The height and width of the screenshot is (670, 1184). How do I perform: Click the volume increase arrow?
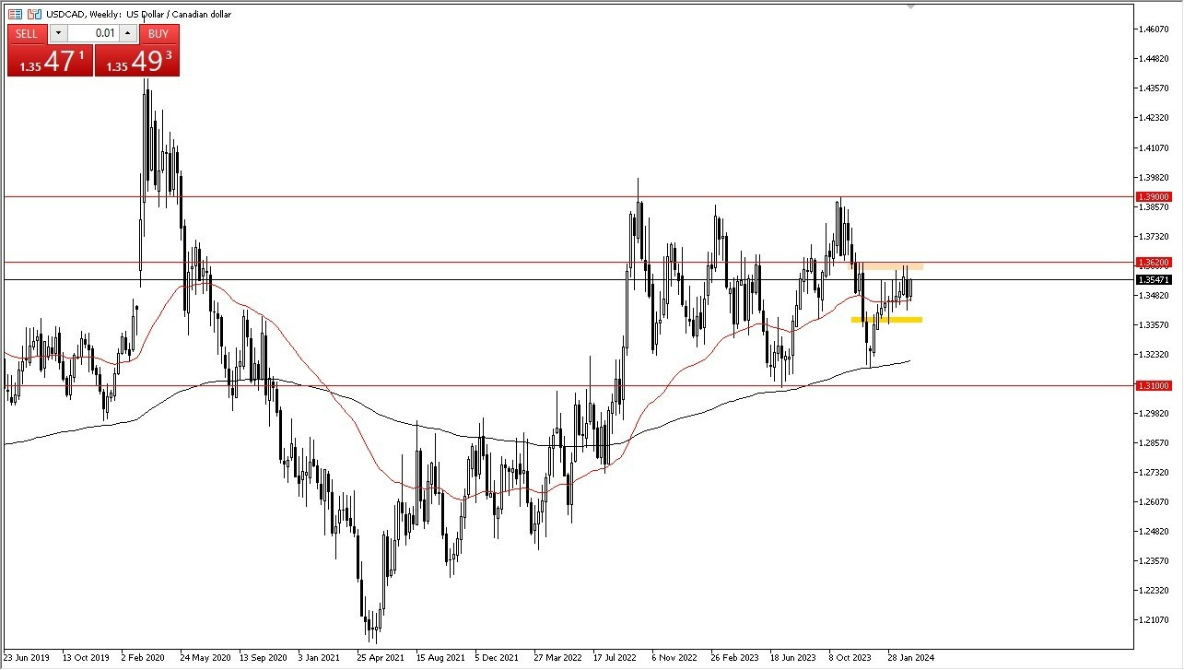(x=128, y=33)
